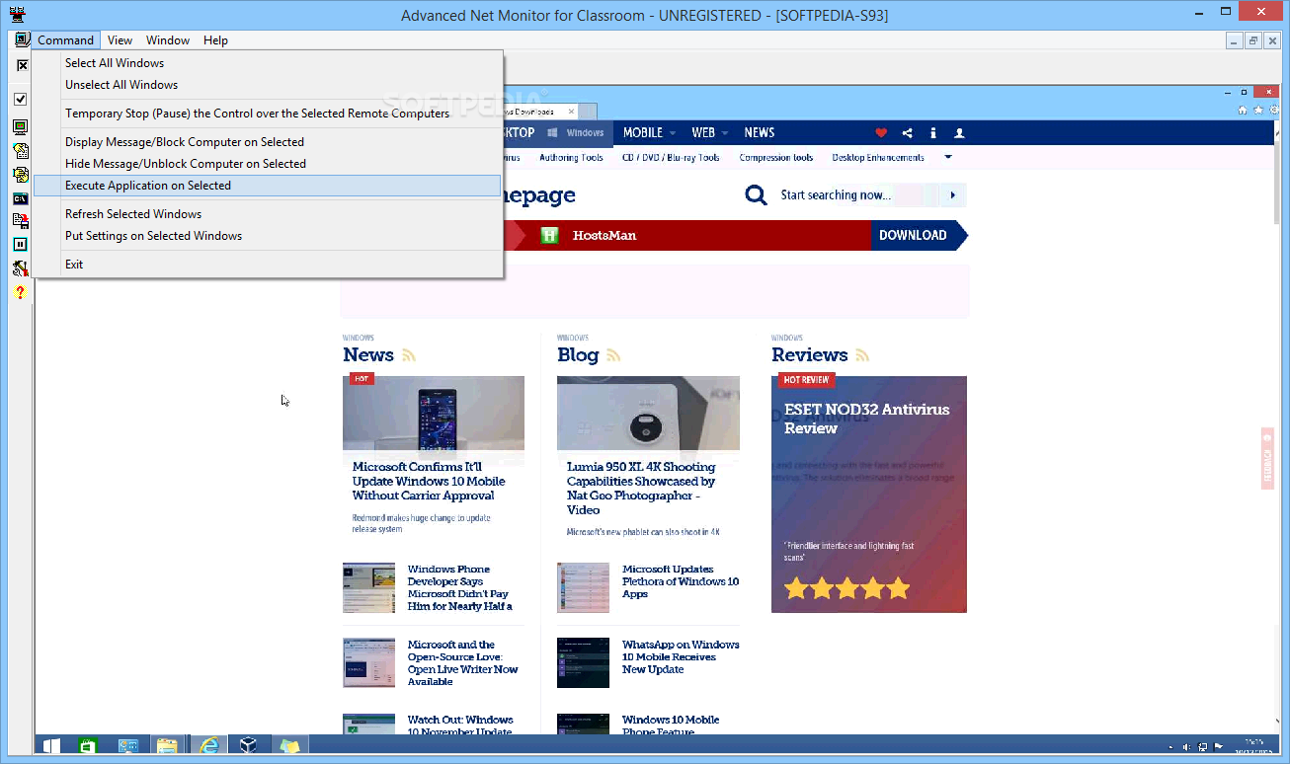Click the Select All Windows checkmark icon

[x=21, y=99]
